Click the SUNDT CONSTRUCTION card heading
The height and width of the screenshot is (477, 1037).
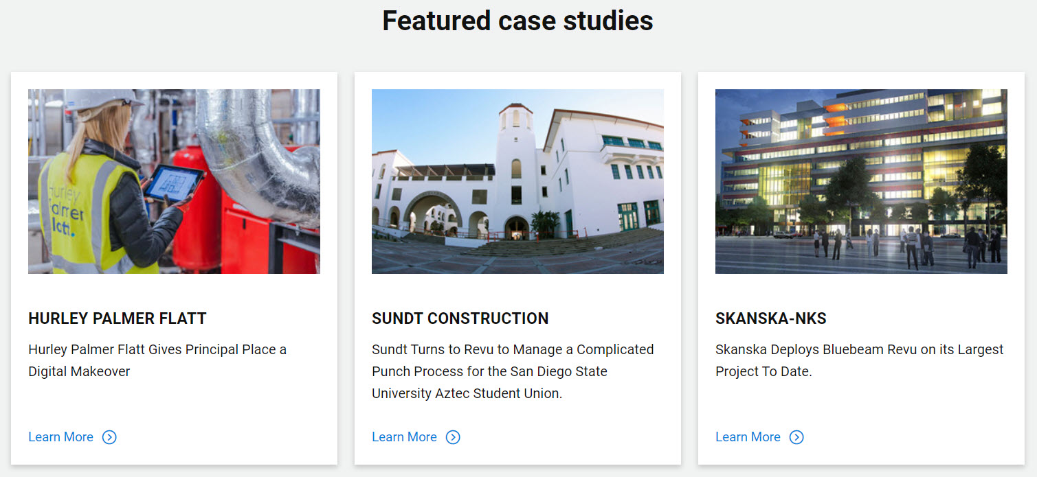point(460,318)
